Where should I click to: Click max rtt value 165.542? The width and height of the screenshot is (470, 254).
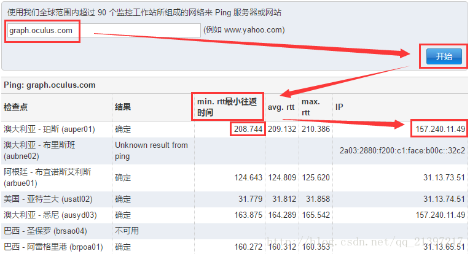tap(316, 215)
